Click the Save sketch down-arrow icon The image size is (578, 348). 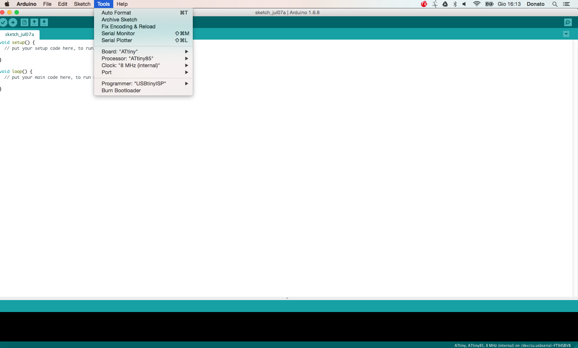pos(44,22)
